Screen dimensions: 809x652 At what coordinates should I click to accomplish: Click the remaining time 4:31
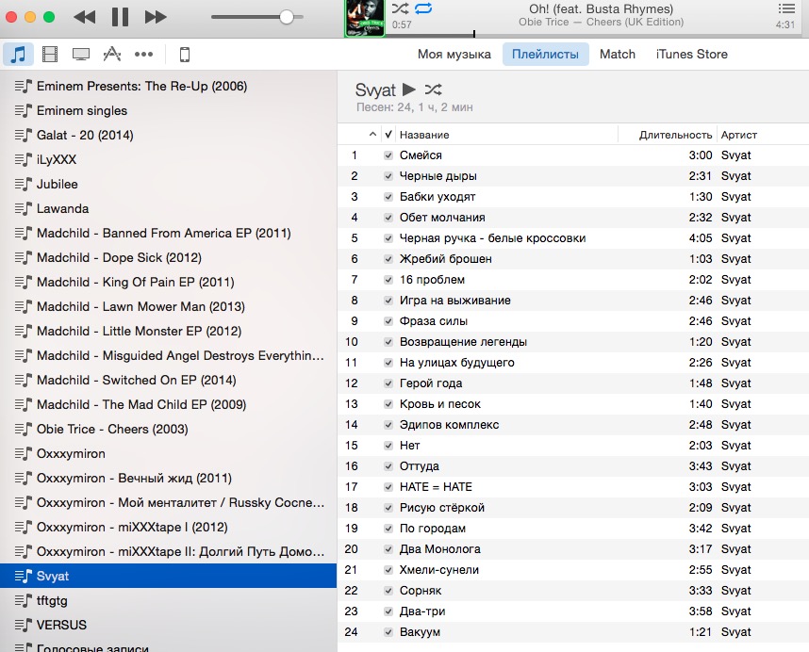(784, 24)
